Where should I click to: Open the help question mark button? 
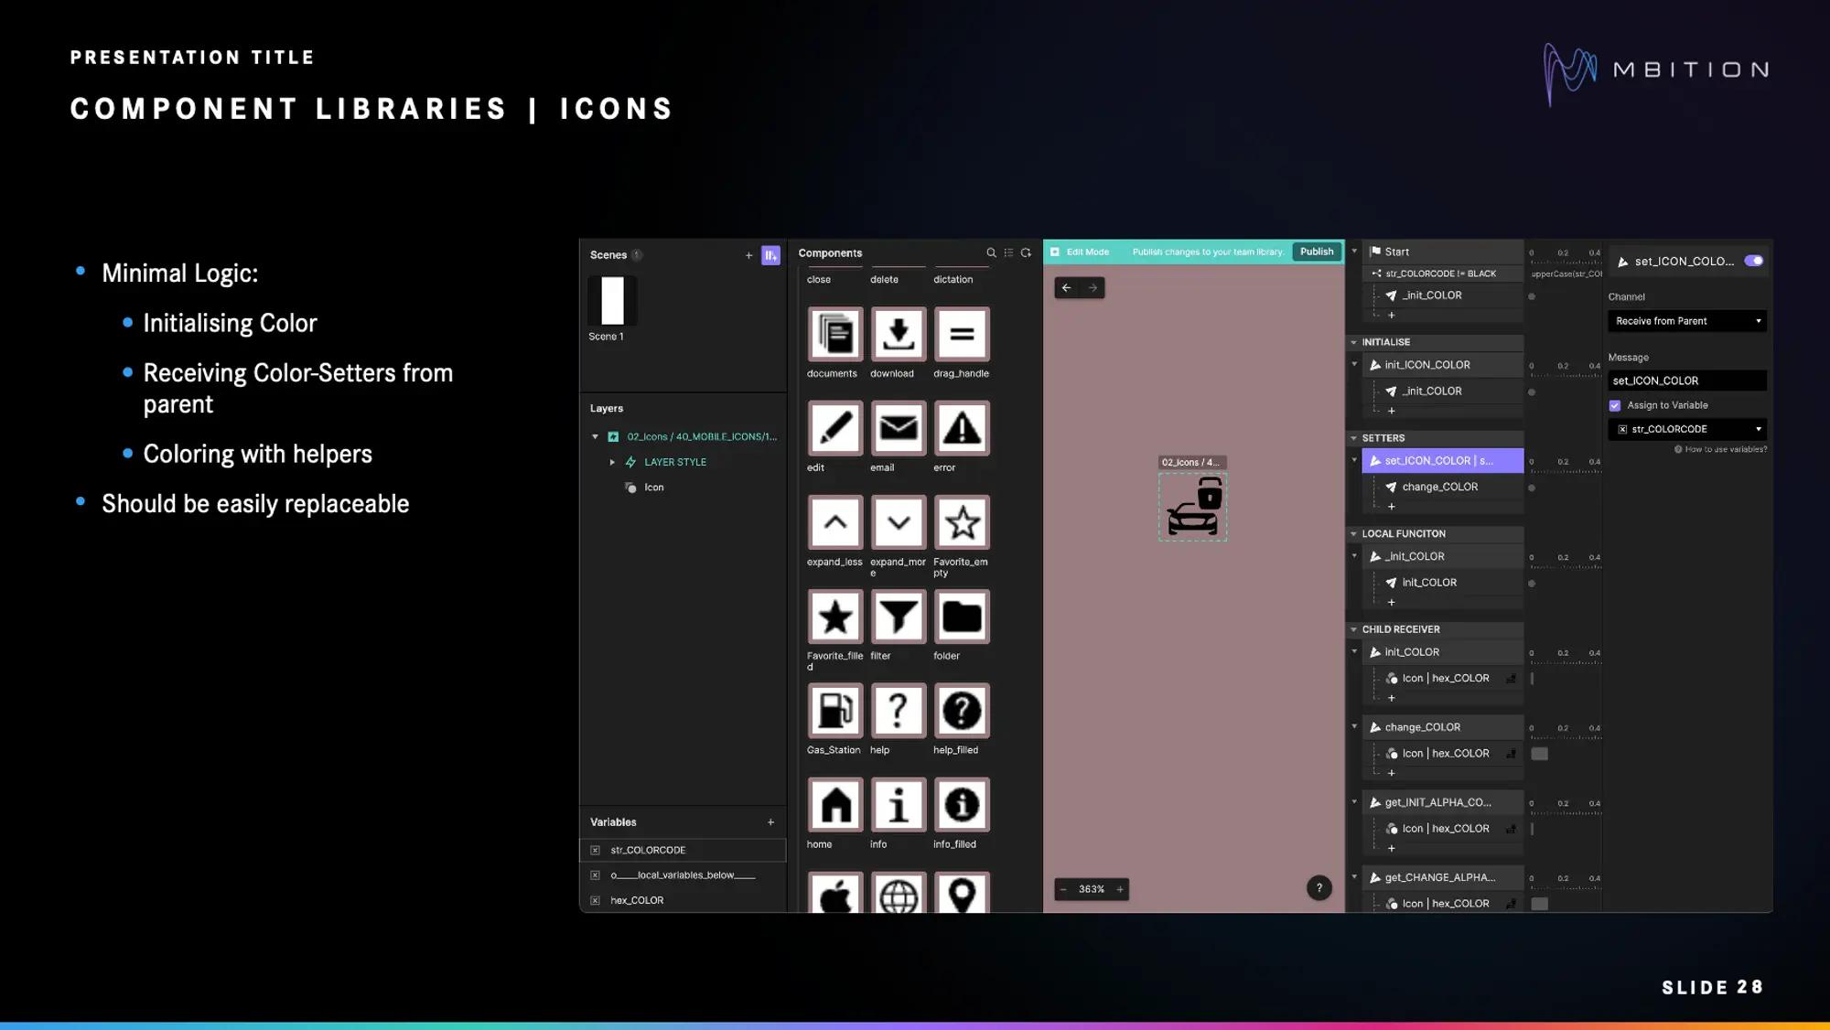tap(1319, 888)
